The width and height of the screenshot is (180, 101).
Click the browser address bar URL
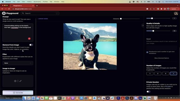click(23, 9)
